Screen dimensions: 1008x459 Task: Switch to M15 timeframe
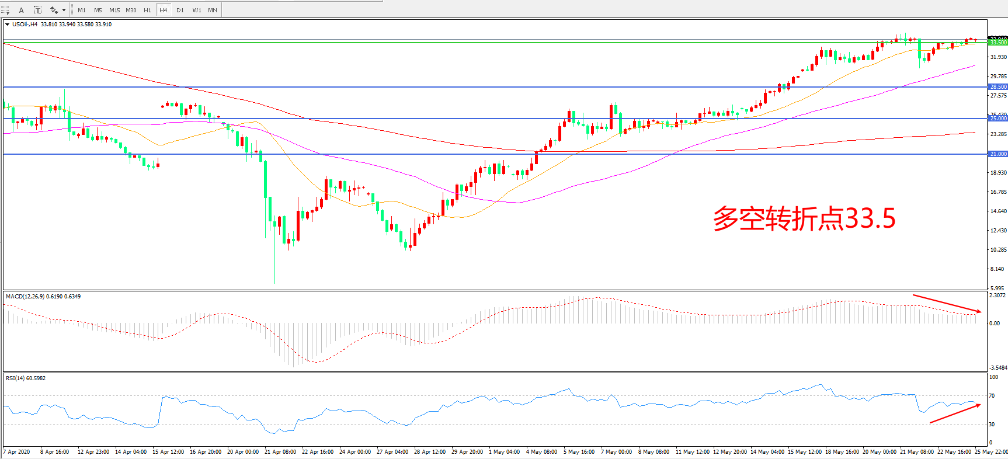[114, 10]
